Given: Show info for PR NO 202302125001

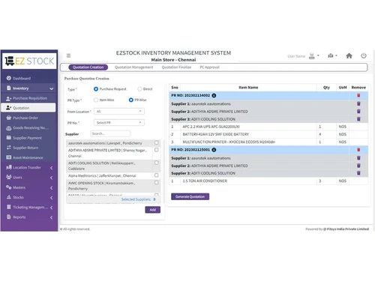Looking at the screenshot, I should (x=214, y=150).
